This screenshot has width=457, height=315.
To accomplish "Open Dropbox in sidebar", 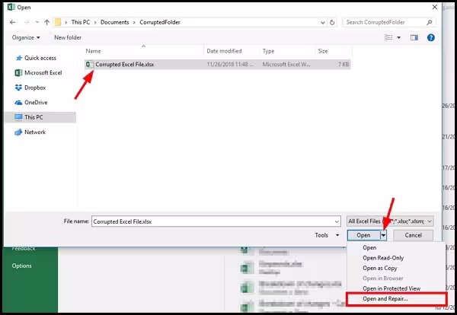I will [x=30, y=87].
